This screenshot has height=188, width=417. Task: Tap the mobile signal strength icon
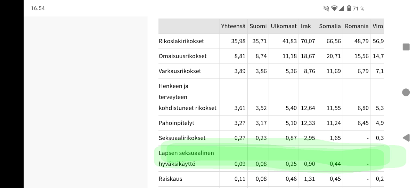(342, 8)
